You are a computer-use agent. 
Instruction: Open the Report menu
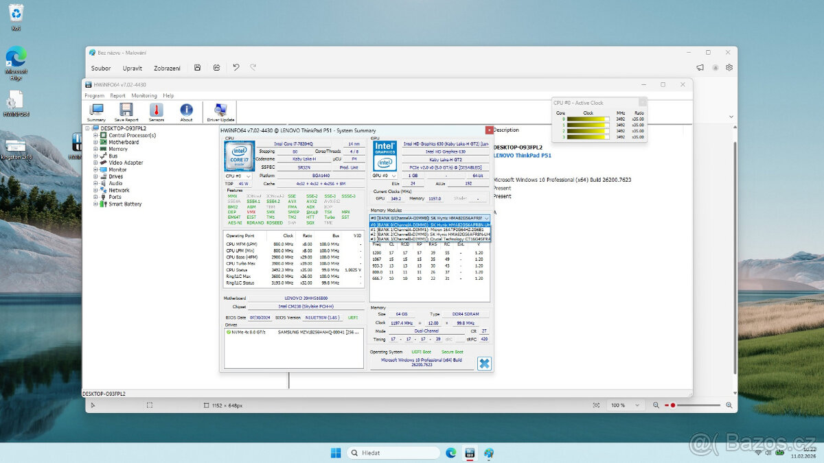click(117, 95)
